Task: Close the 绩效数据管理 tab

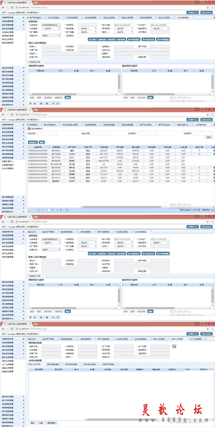Action: pyautogui.click(x=101, y=18)
